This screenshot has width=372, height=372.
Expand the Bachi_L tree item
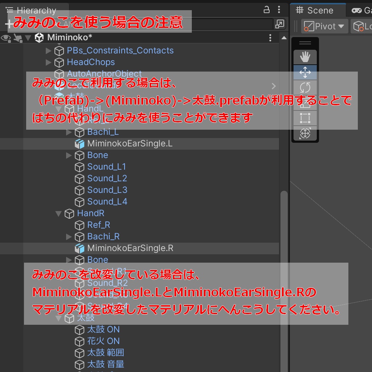69,132
